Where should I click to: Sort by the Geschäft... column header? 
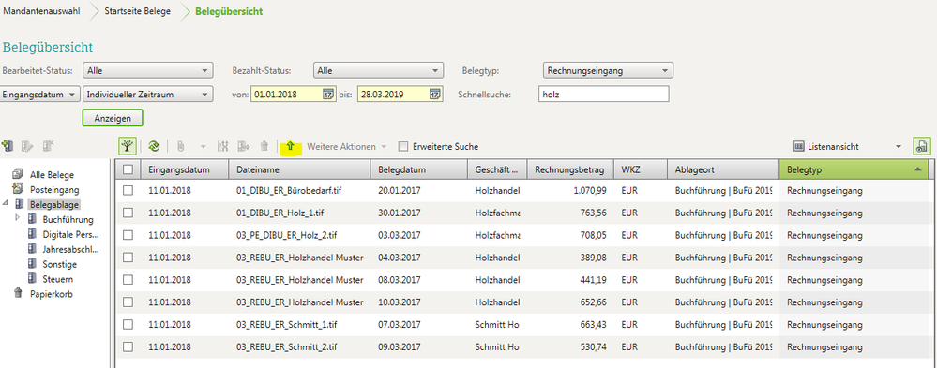498,169
